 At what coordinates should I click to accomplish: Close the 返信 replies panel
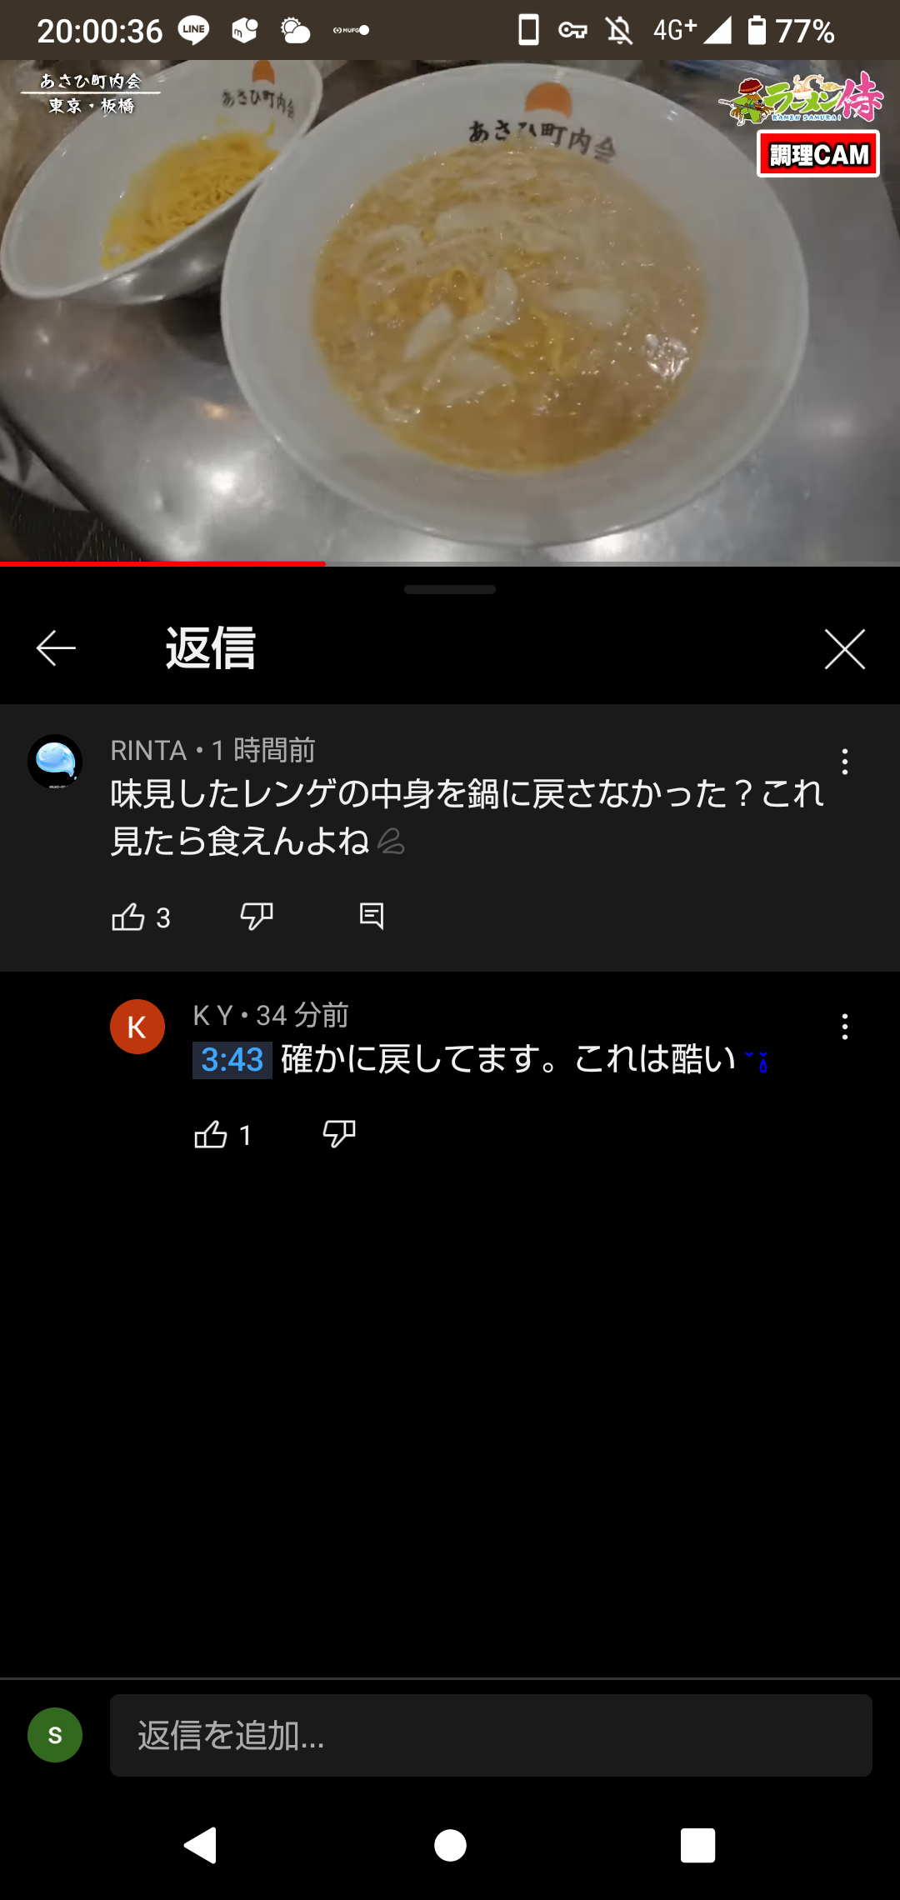(x=844, y=648)
